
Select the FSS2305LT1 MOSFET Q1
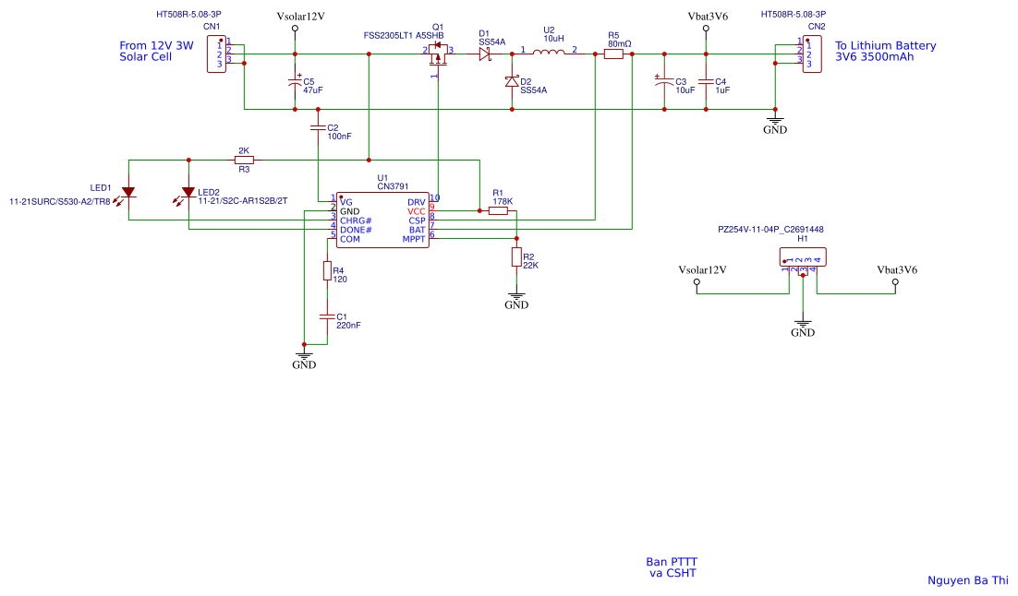click(436, 53)
